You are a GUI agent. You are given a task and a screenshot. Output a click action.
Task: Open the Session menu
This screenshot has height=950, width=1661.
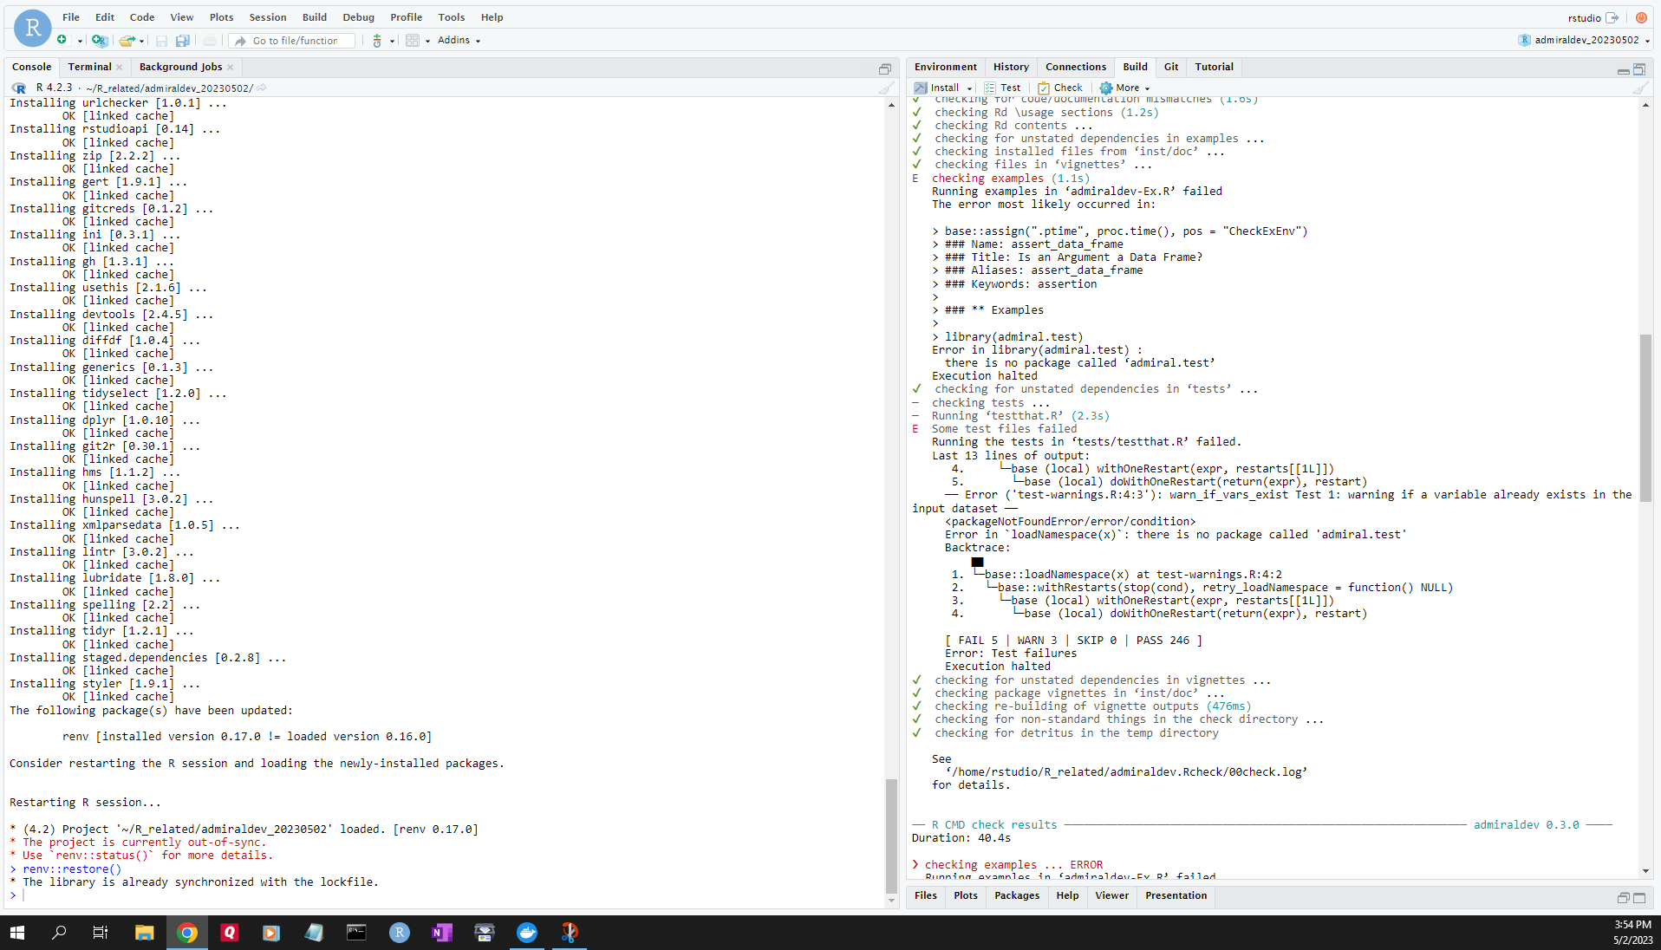click(268, 16)
